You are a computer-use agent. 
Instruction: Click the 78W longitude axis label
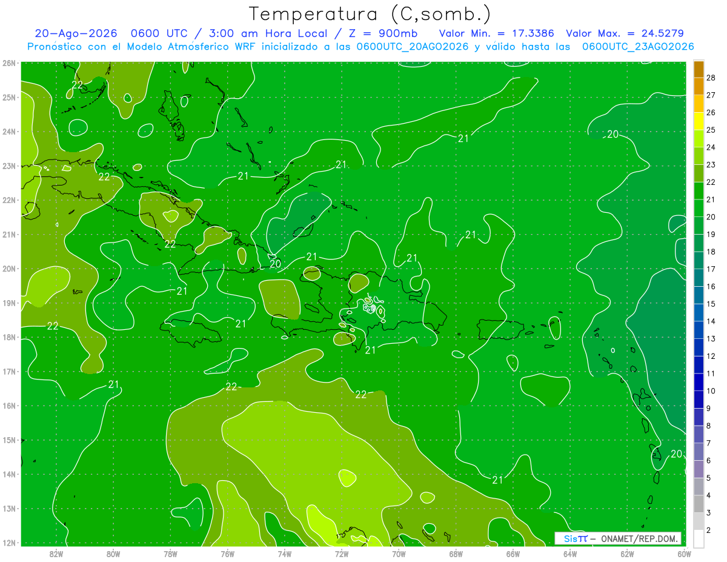tap(170, 554)
